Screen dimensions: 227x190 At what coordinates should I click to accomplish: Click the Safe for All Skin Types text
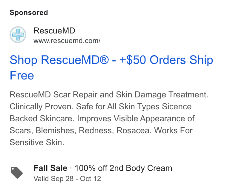coord(118,107)
